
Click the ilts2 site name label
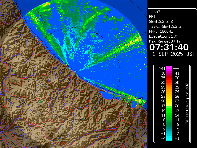click(x=155, y=12)
